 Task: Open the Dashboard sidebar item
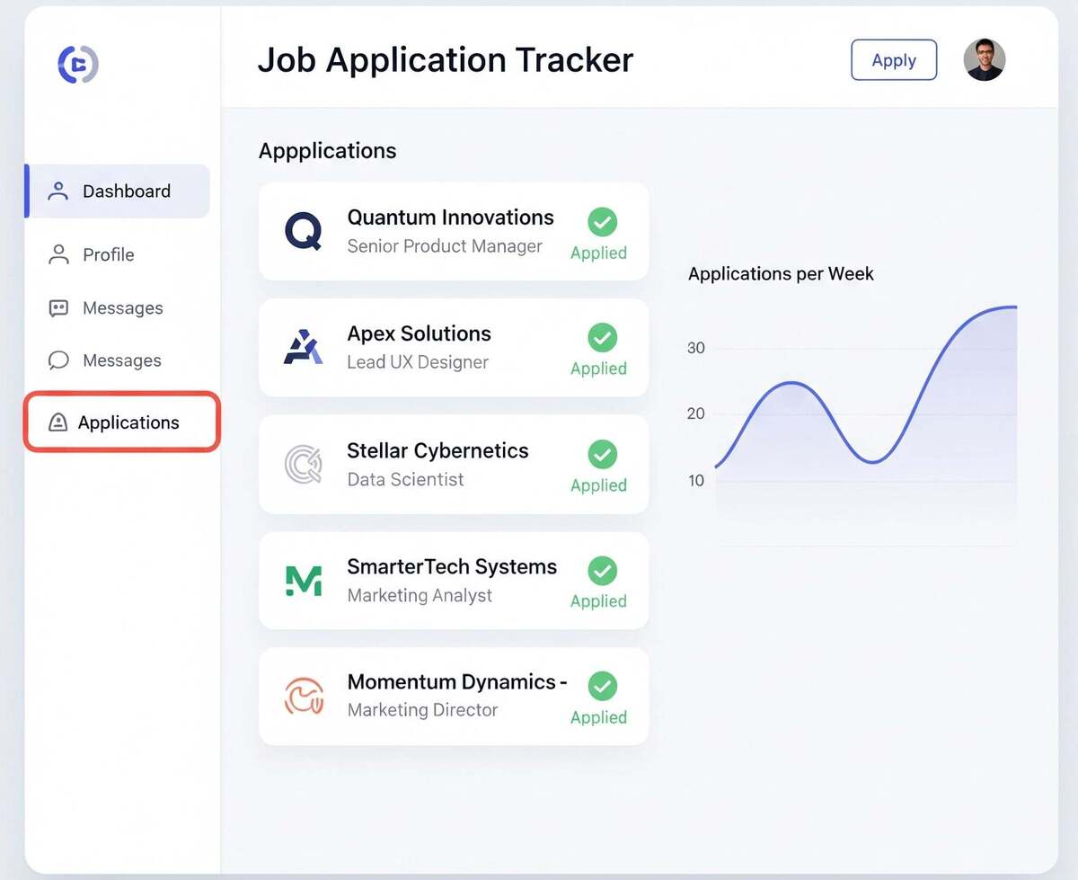coord(118,191)
